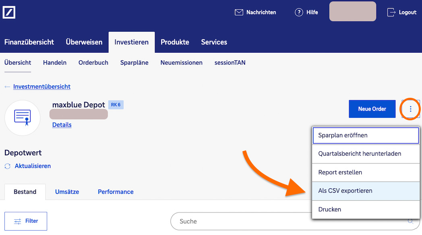
Task: Choose Sparplan eröffnen from menu
Action: point(366,135)
